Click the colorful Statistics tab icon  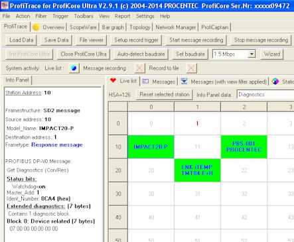[275, 82]
